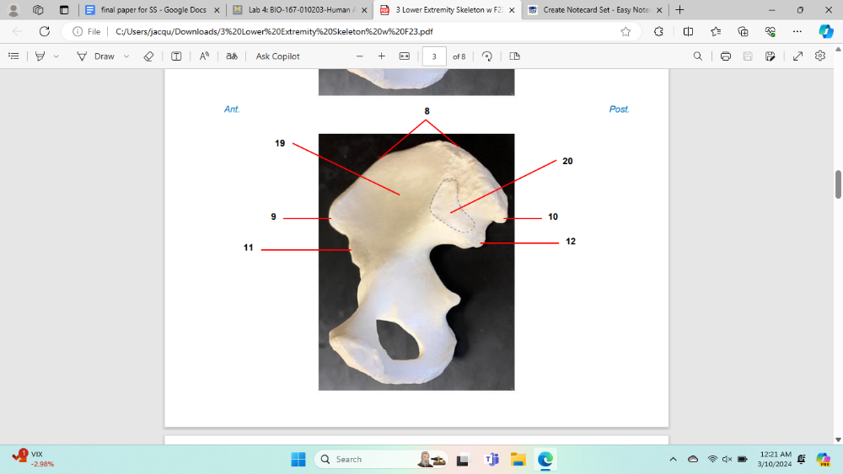Show hidden system tray icons chevron
This screenshot has width=843, height=474.
click(673, 460)
